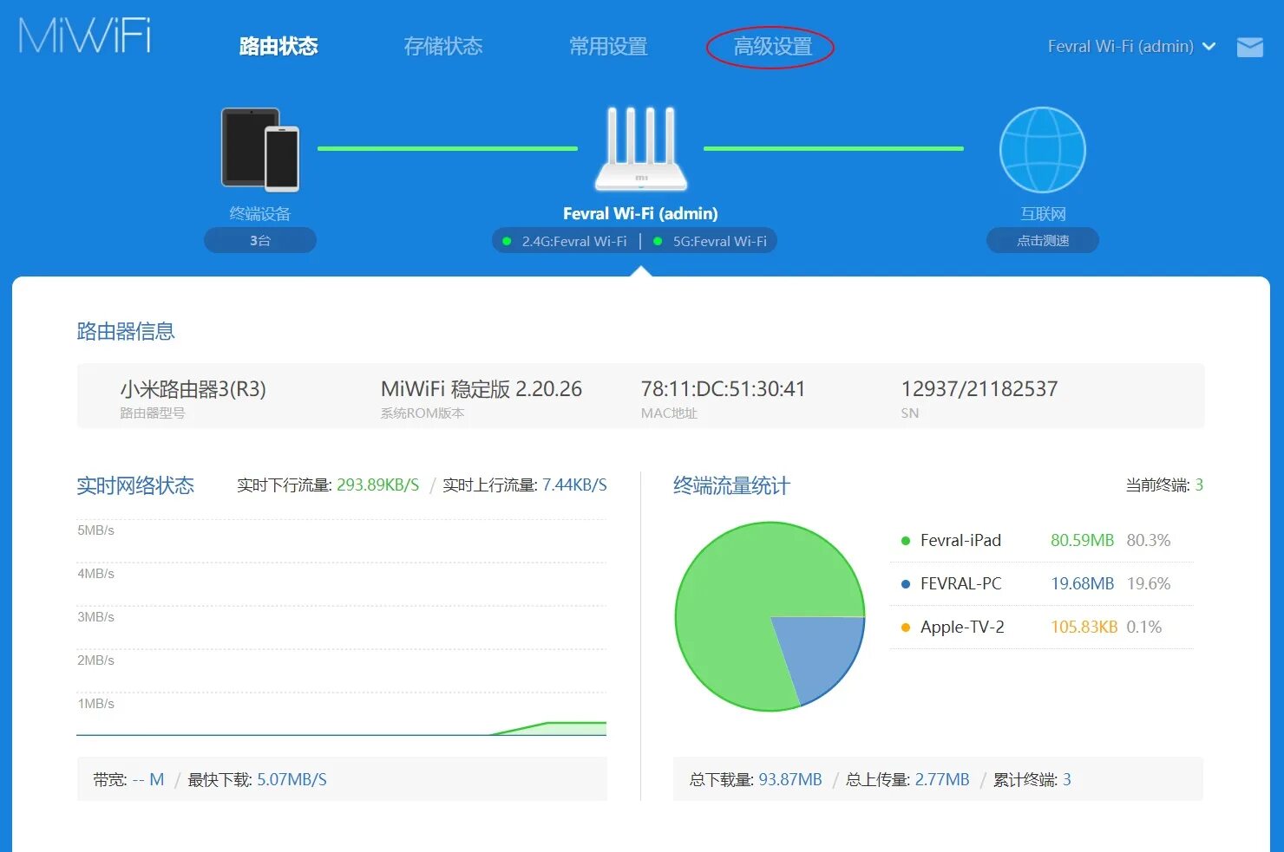Click the 终端设备 label

[260, 214]
